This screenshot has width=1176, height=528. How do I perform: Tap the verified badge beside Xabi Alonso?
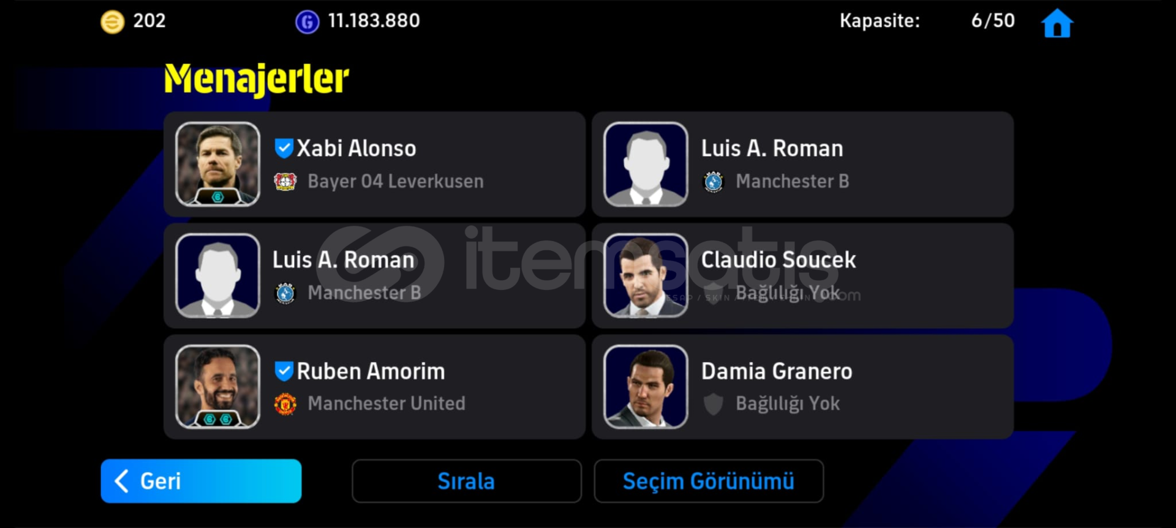click(283, 147)
